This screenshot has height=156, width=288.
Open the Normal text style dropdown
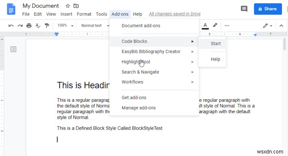coord(95,25)
